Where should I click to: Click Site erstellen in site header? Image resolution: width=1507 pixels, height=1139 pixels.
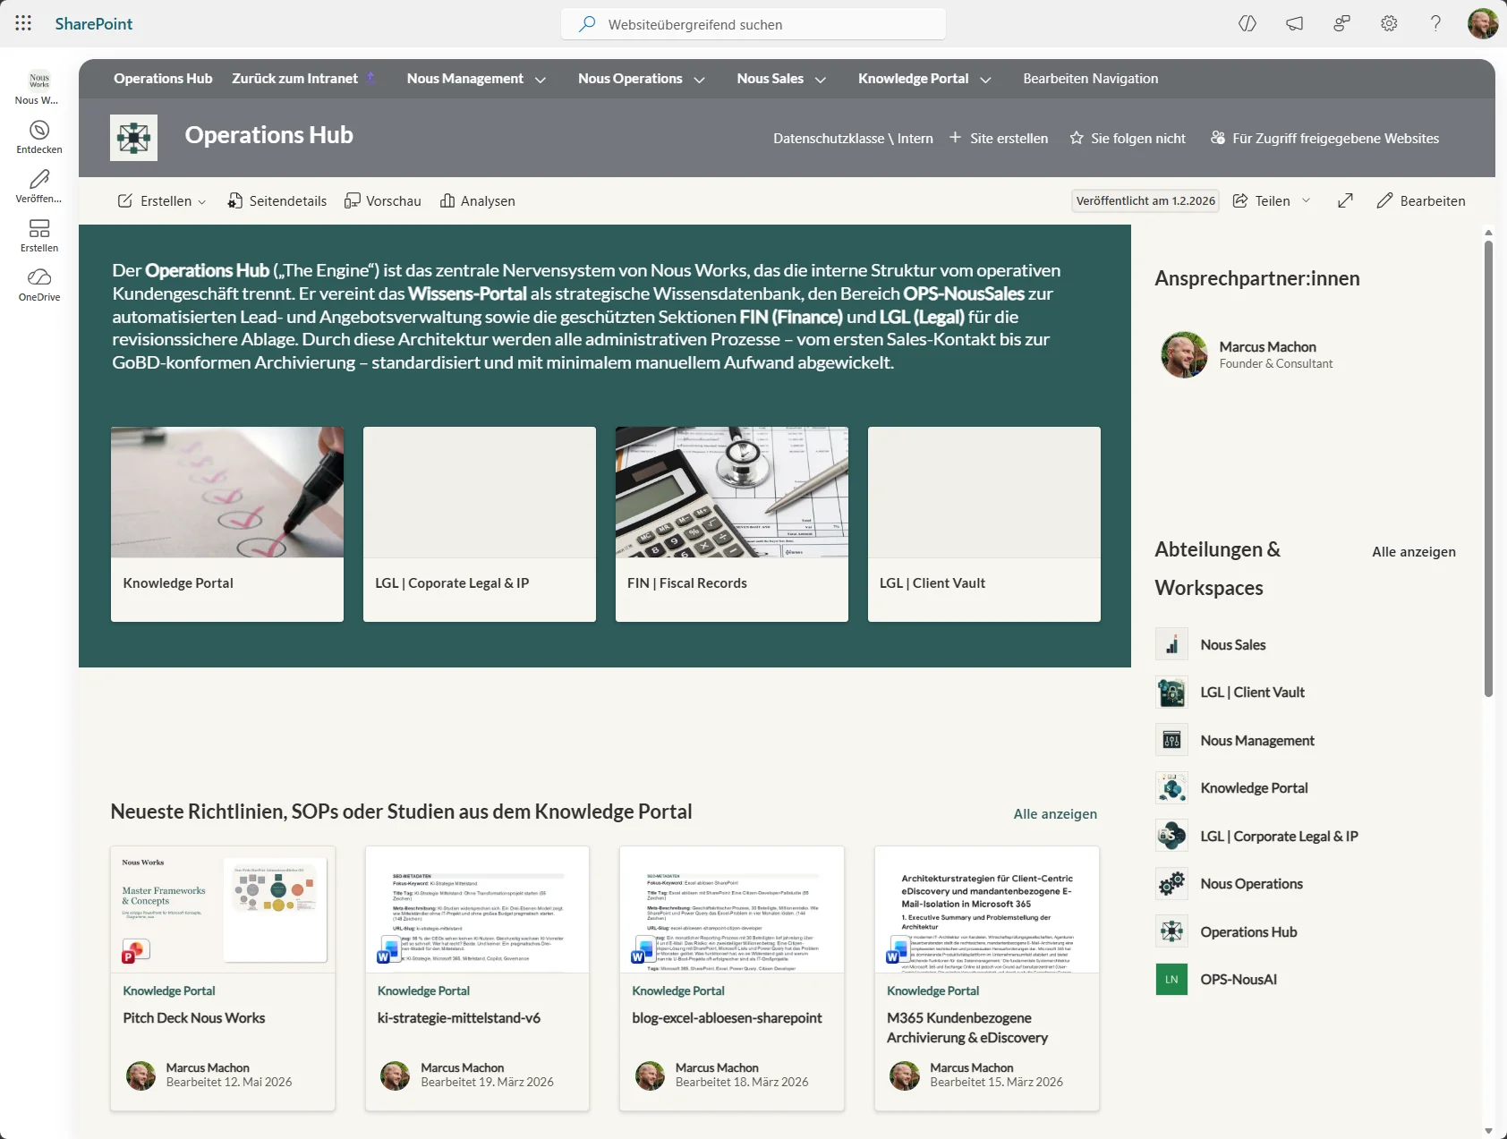tap(998, 138)
